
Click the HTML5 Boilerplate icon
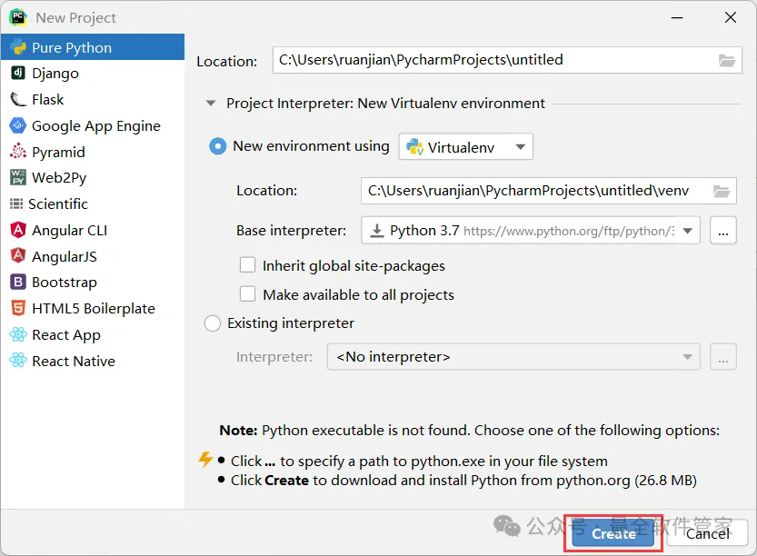tap(17, 309)
